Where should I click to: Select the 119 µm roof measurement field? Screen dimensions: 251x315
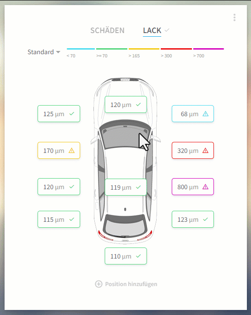(x=126, y=187)
